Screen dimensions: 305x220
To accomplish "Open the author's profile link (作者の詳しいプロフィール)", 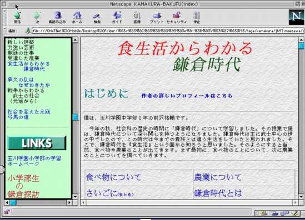I will [x=187, y=96].
